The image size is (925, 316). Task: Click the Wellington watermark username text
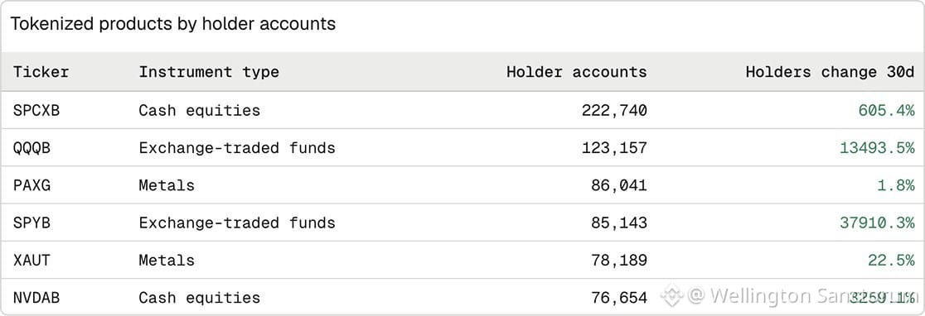[x=802, y=295]
